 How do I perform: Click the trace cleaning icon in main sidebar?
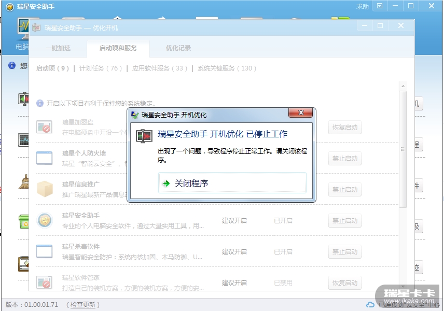pyautogui.click(x=23, y=264)
